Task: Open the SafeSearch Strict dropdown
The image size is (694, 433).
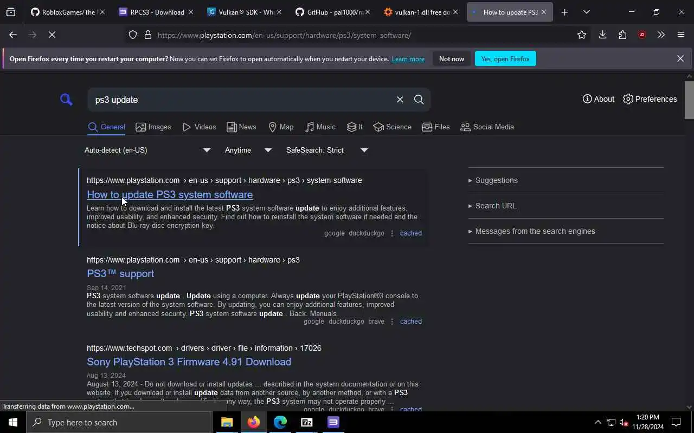Action: pos(326,150)
